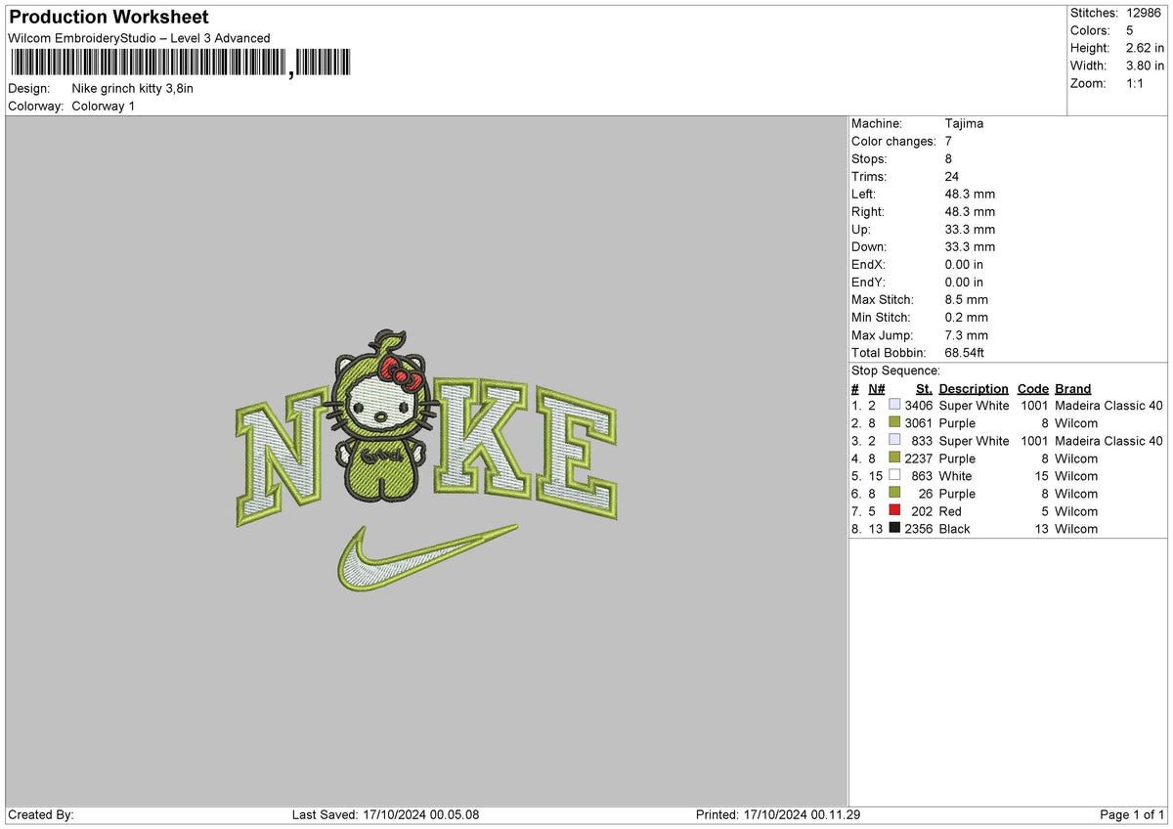Click the red swatch in stop row 7
The width and height of the screenshot is (1173, 829).
click(894, 511)
